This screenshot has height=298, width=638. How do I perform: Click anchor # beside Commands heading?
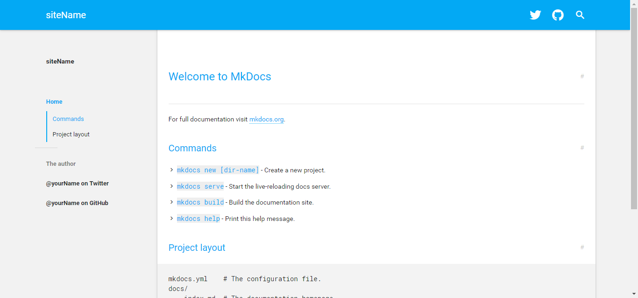click(582, 148)
